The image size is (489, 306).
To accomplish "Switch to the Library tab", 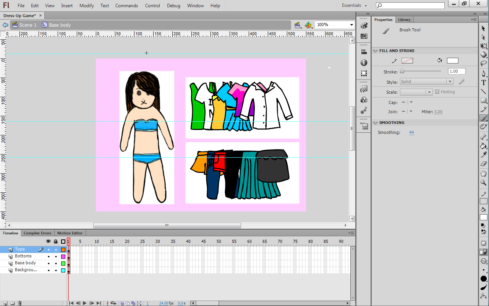I will click(404, 20).
